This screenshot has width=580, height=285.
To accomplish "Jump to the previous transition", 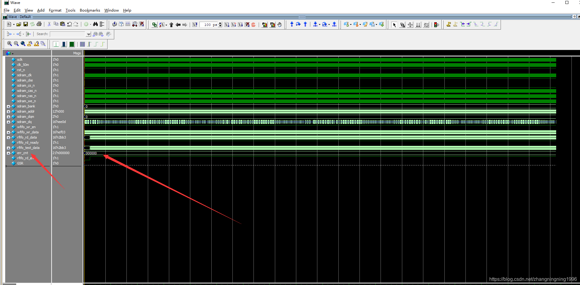I will pos(463,24).
